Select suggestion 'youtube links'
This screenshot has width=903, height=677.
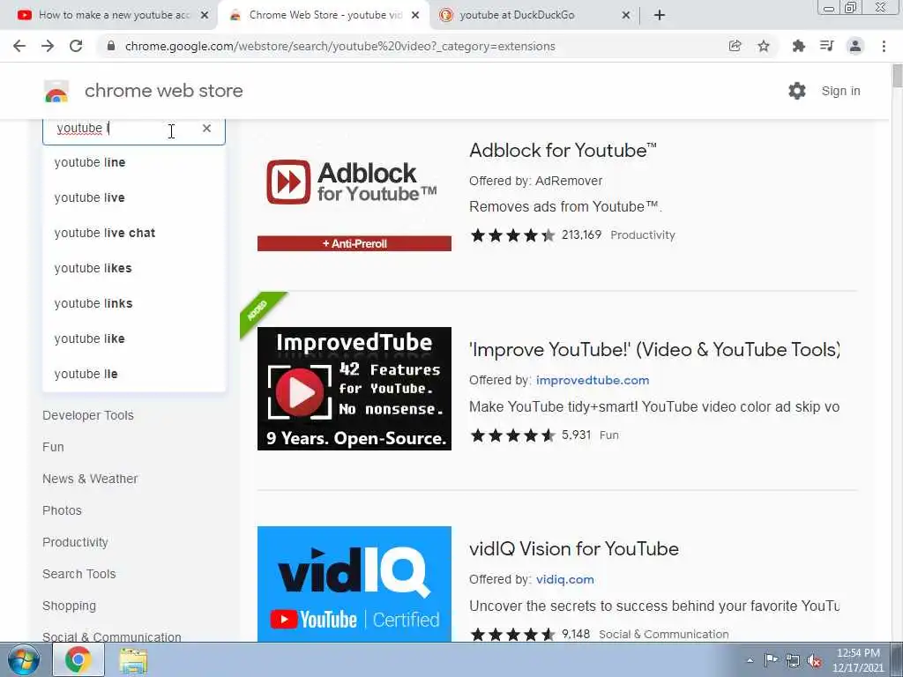(134, 303)
